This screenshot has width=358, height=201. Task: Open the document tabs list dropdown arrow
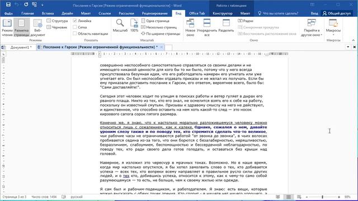[348, 47]
